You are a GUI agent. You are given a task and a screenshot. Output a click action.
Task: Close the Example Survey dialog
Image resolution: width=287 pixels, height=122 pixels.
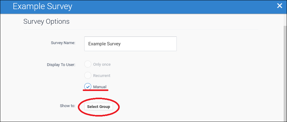pos(279,5)
